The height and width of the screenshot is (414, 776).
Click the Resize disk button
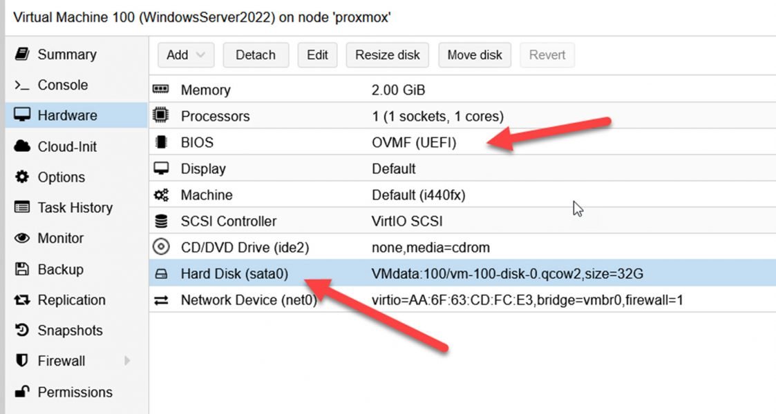(387, 55)
